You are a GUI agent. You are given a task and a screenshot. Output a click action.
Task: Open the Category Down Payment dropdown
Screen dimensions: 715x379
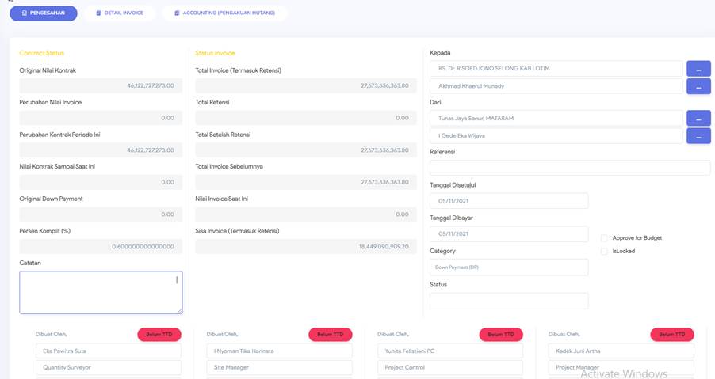point(509,267)
